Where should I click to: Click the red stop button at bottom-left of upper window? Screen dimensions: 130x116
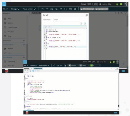[x=7, y=71]
